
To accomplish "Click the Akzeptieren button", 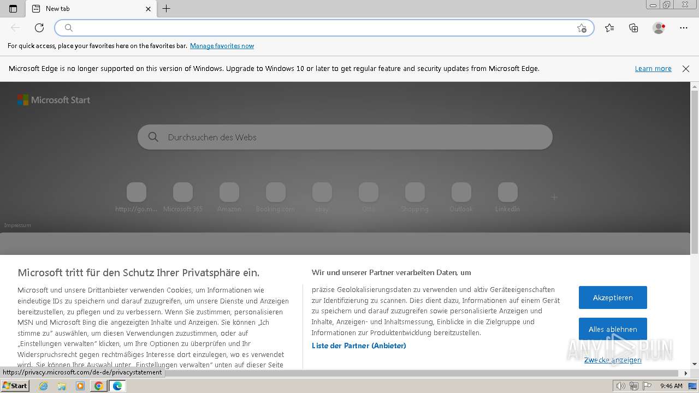I will point(613,297).
